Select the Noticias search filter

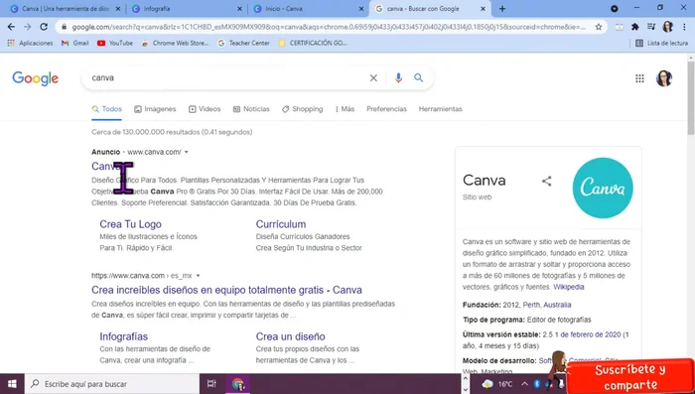tap(251, 109)
